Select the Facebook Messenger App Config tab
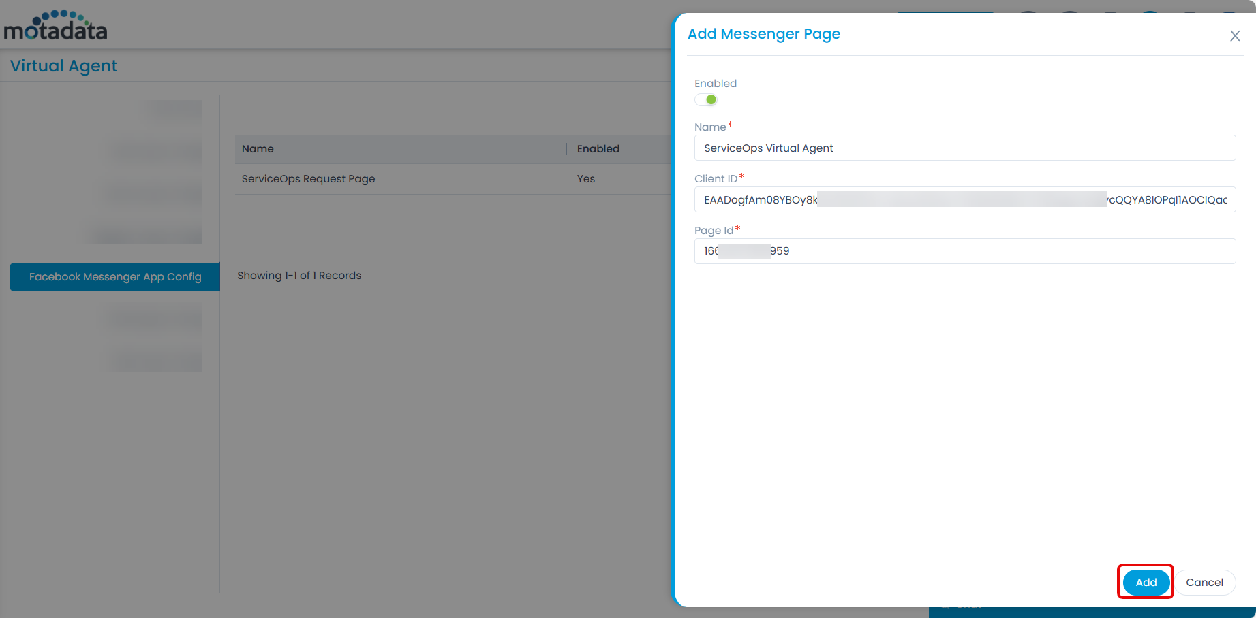1256x618 pixels. 115,277
